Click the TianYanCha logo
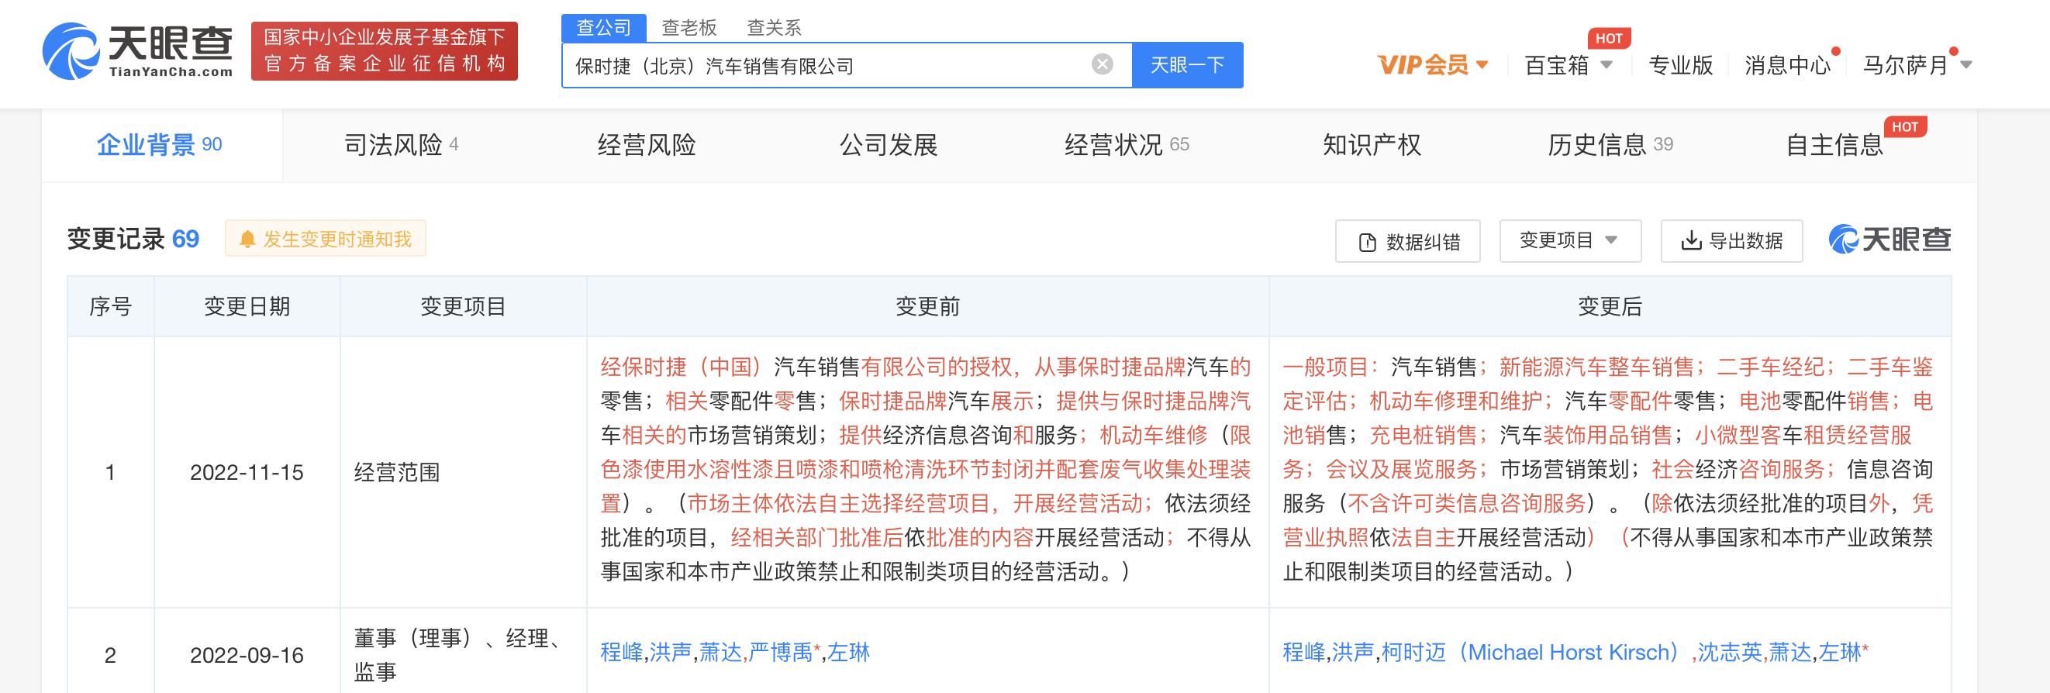Image resolution: width=2050 pixels, height=693 pixels. click(138, 51)
